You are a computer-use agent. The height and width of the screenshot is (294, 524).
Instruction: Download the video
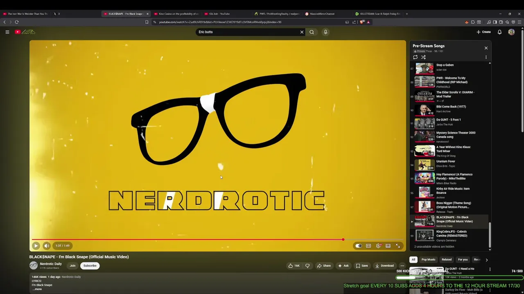tap(384, 266)
